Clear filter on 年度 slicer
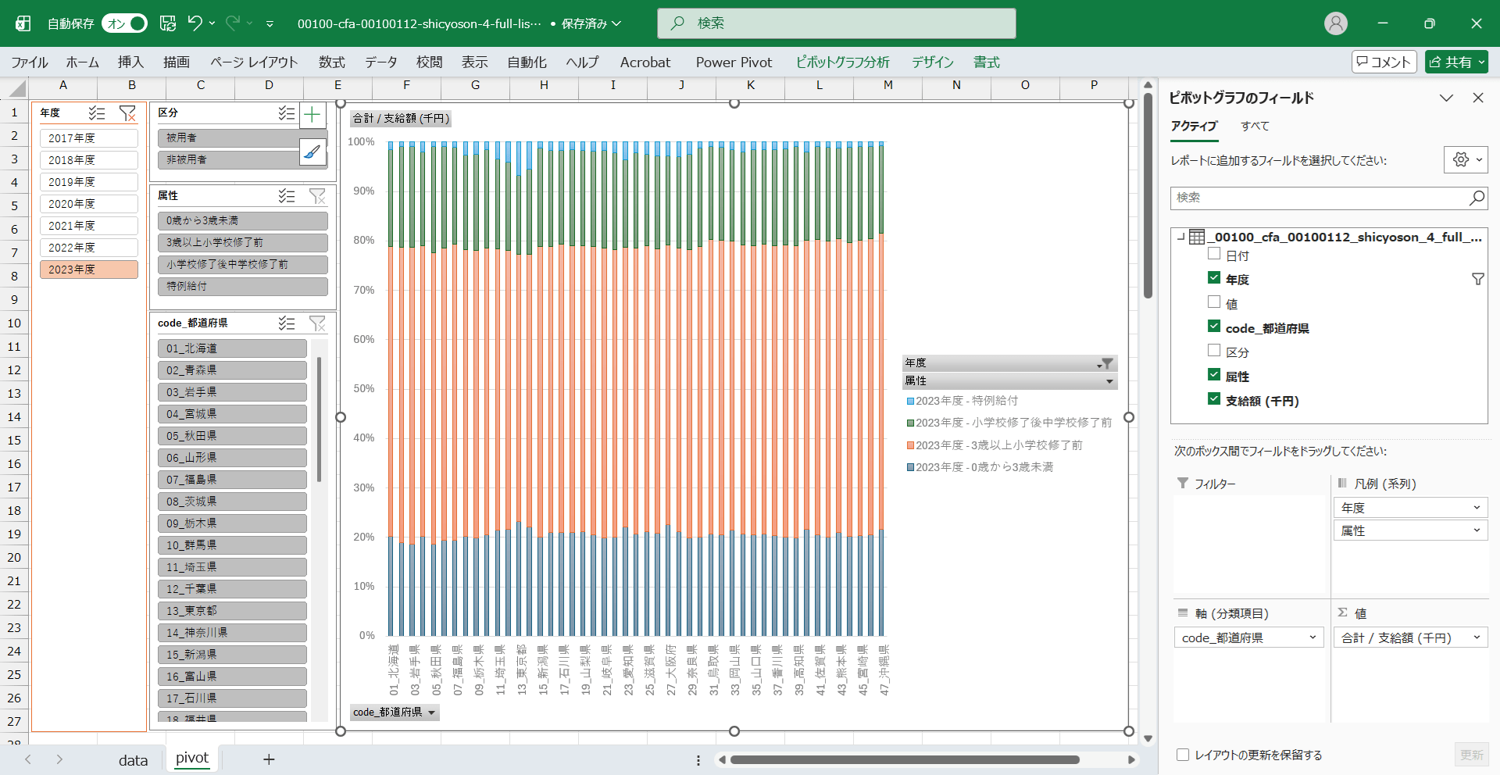1500x775 pixels. point(127,113)
